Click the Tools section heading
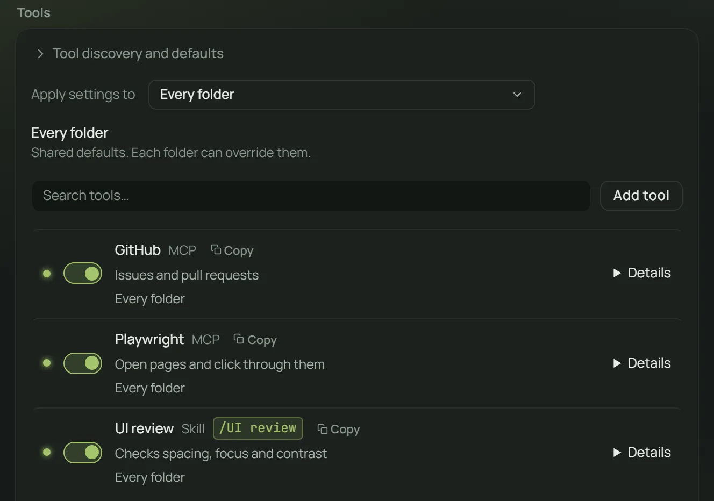 point(34,12)
